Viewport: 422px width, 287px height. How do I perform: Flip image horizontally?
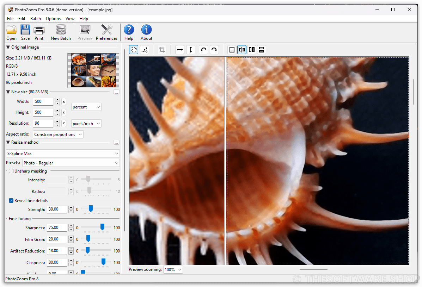point(180,50)
